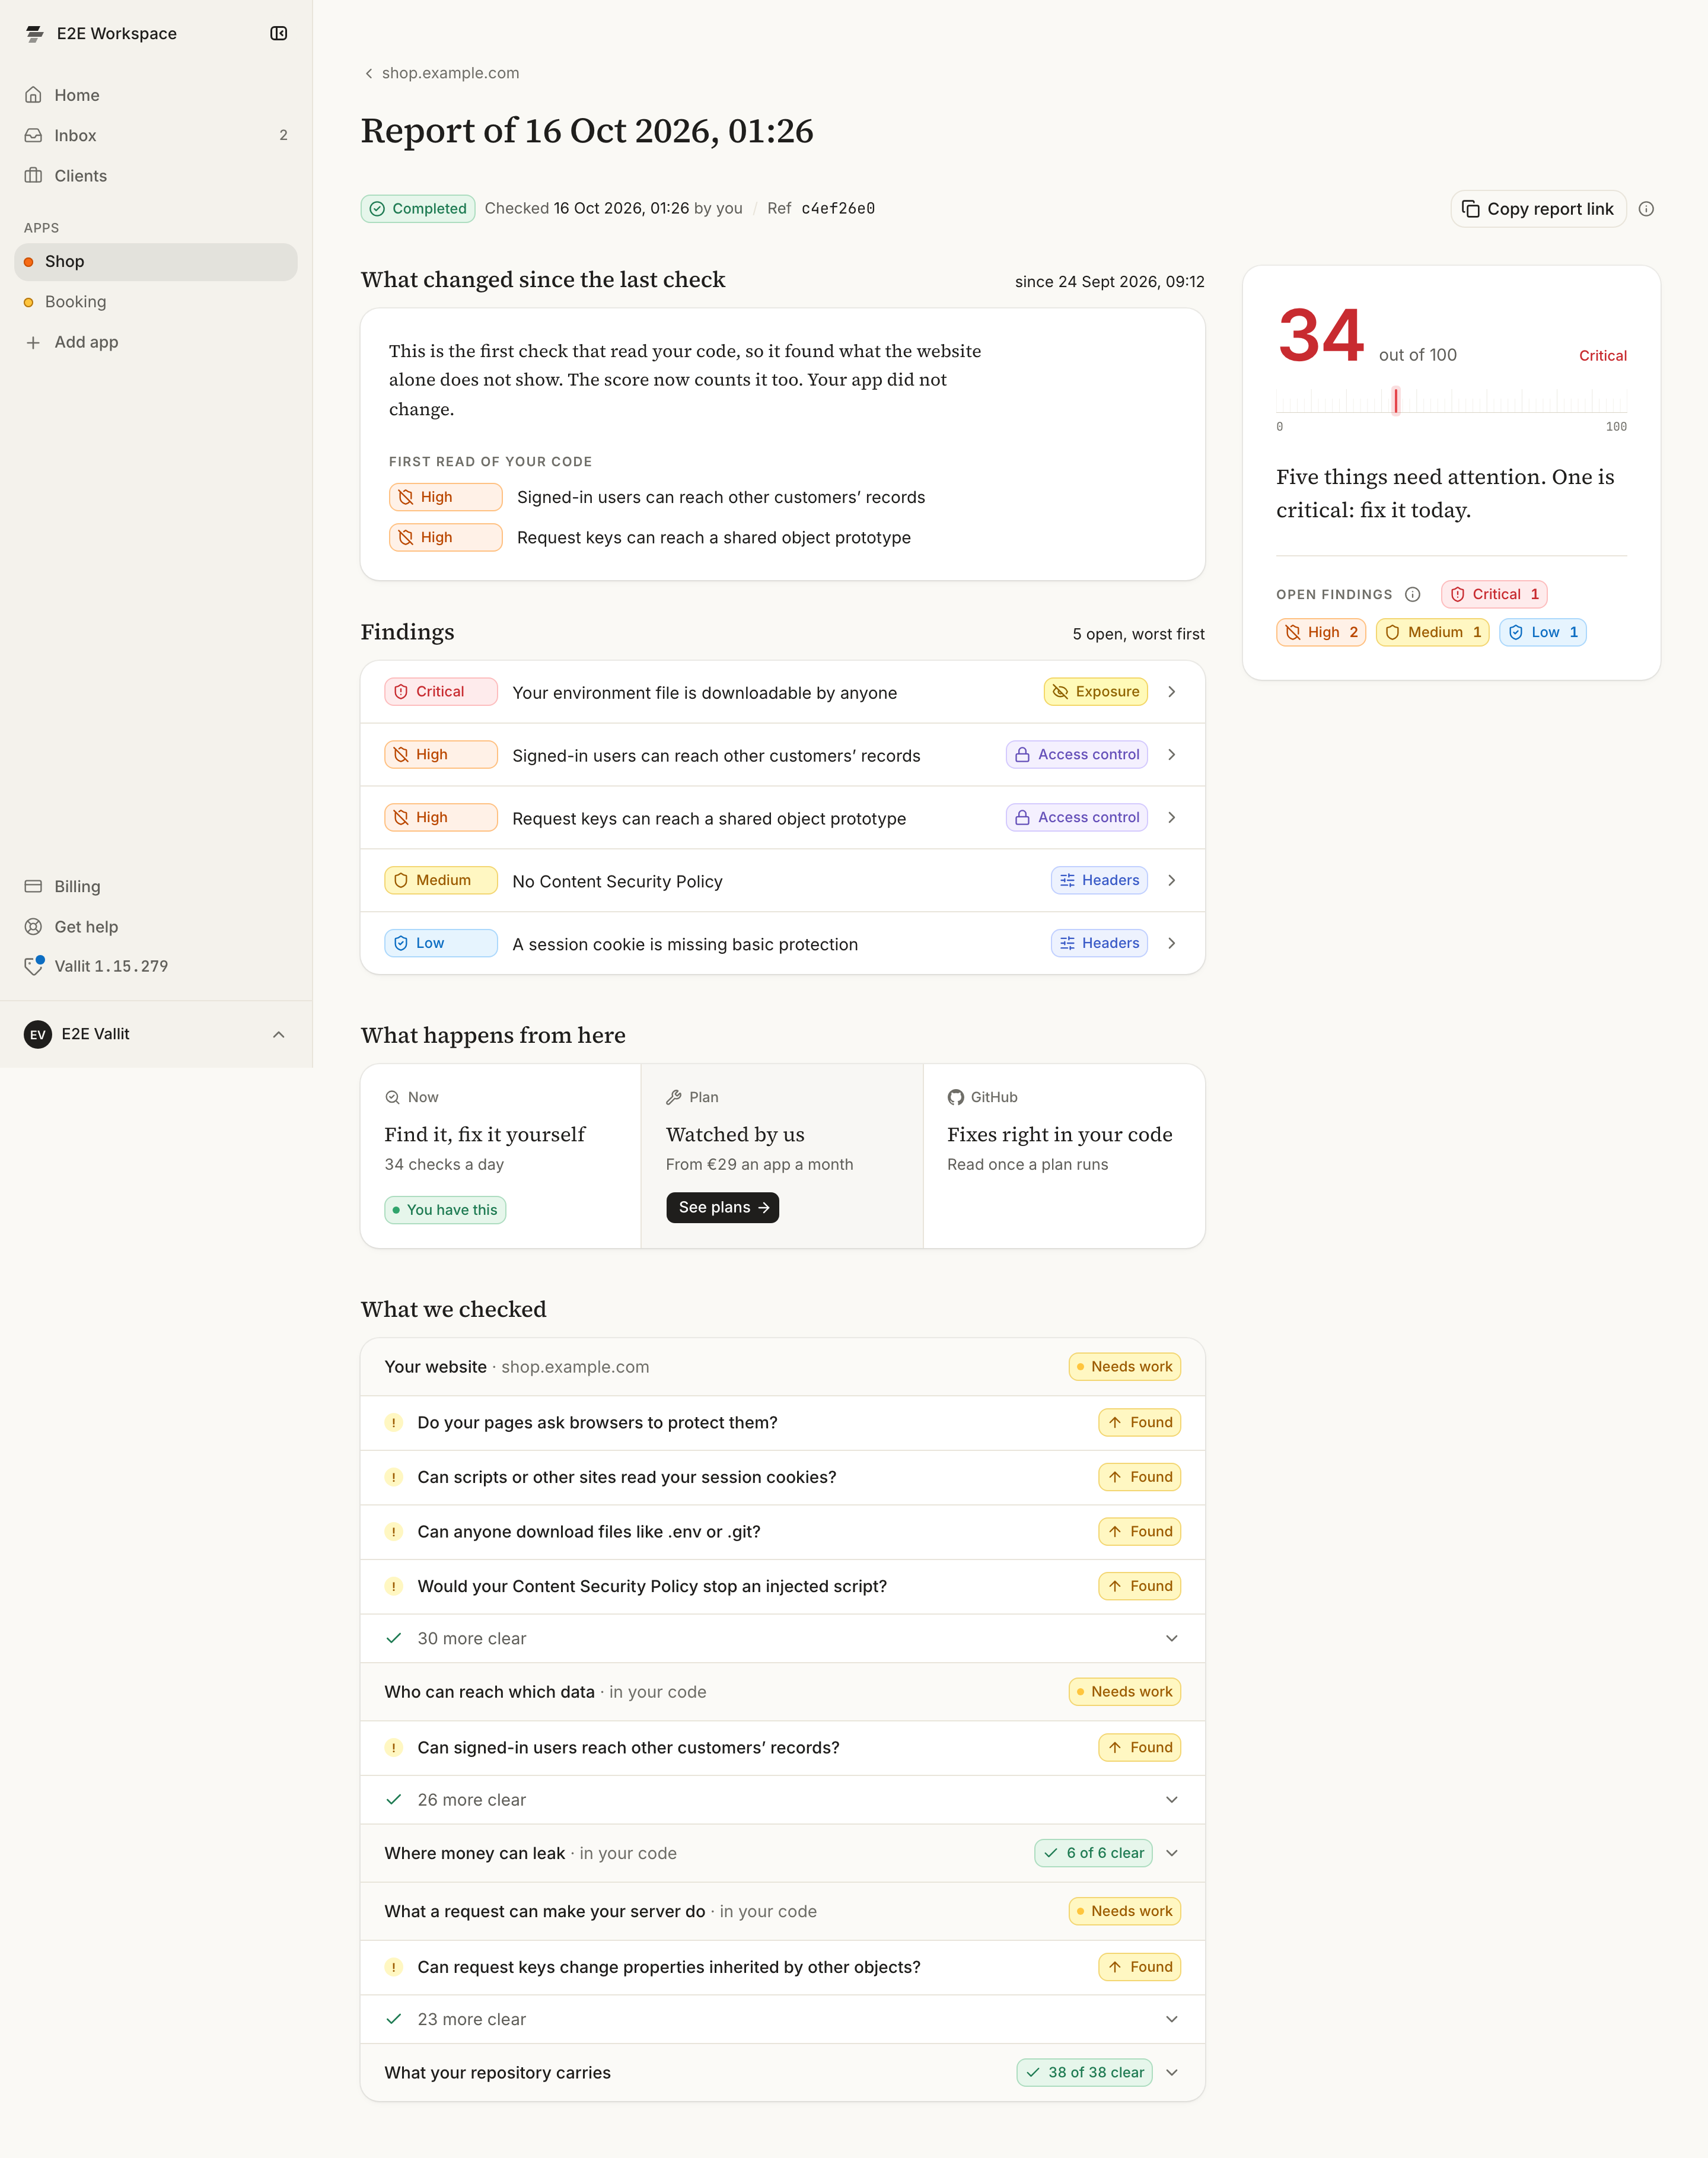Select the Booking app
This screenshot has width=1708, height=2158.
click(156, 302)
